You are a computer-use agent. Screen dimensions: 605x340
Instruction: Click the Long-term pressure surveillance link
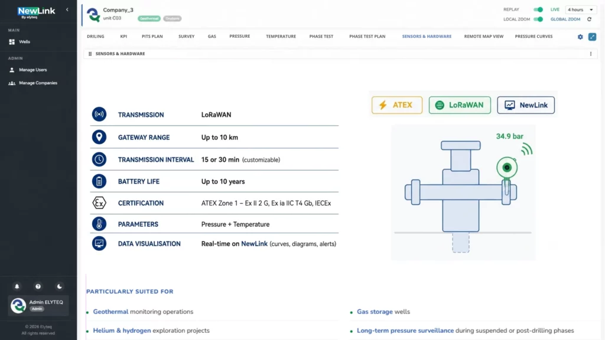coord(405,331)
